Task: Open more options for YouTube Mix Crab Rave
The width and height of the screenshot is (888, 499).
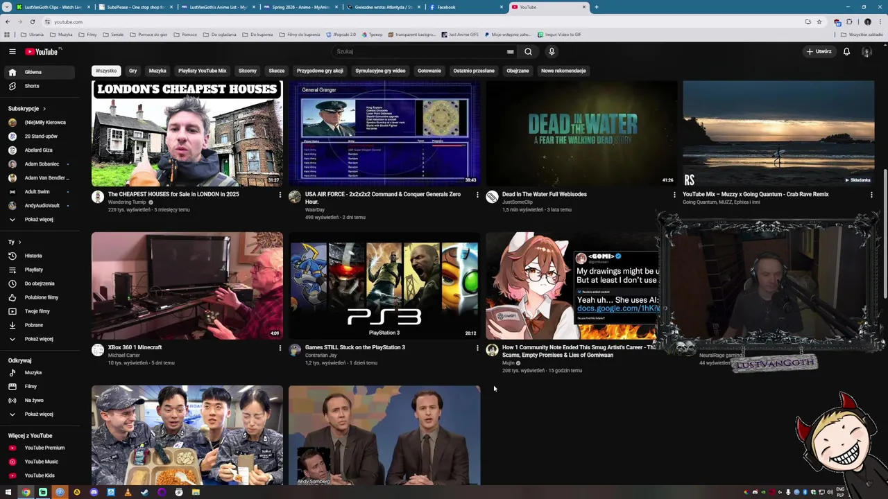Action: [x=871, y=195]
